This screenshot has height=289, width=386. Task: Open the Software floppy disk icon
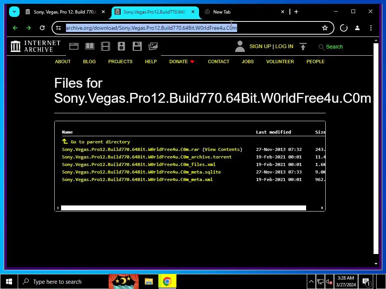click(137, 46)
